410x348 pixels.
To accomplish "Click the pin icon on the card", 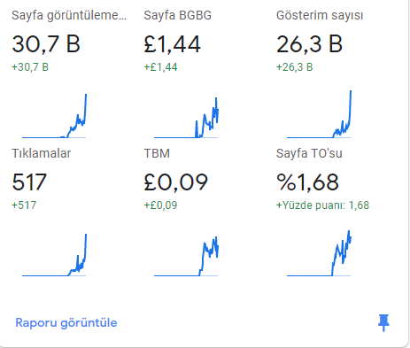I will pos(383,322).
